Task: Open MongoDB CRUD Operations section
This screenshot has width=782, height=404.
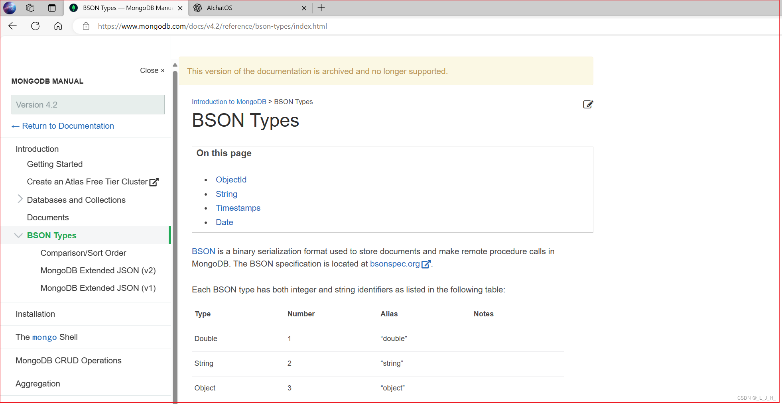Action: (69, 361)
